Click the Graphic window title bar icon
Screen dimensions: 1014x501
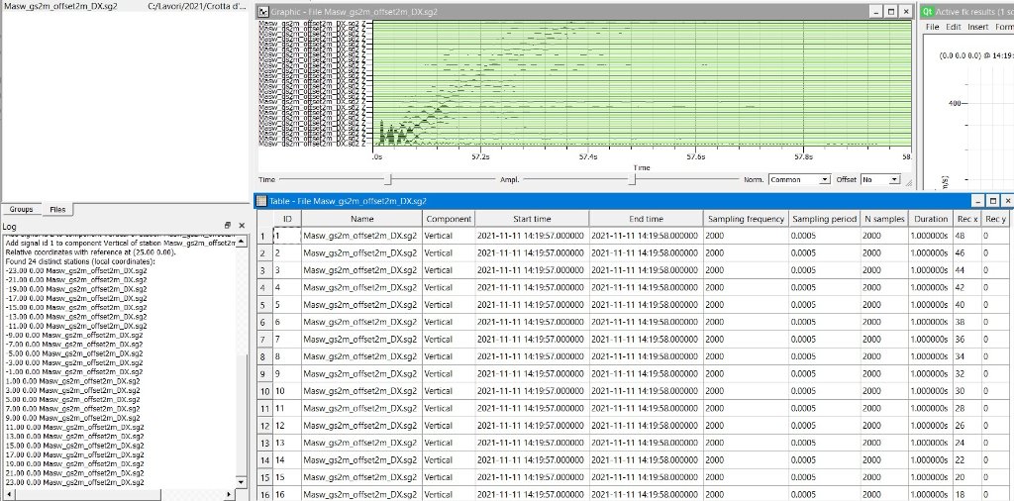(x=263, y=11)
